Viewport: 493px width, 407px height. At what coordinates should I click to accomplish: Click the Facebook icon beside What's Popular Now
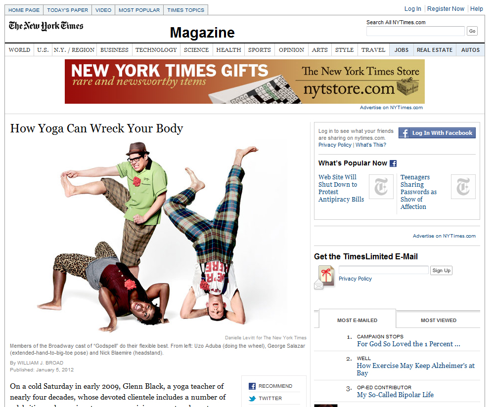pos(393,163)
